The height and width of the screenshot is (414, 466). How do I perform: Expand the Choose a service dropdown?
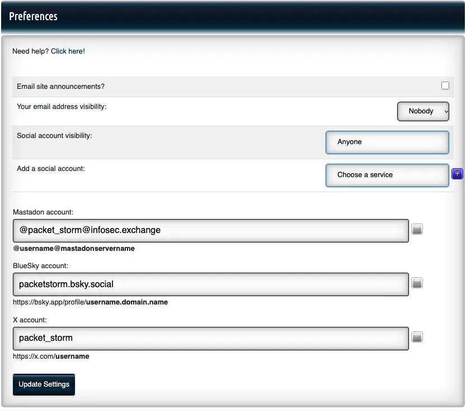(387, 175)
